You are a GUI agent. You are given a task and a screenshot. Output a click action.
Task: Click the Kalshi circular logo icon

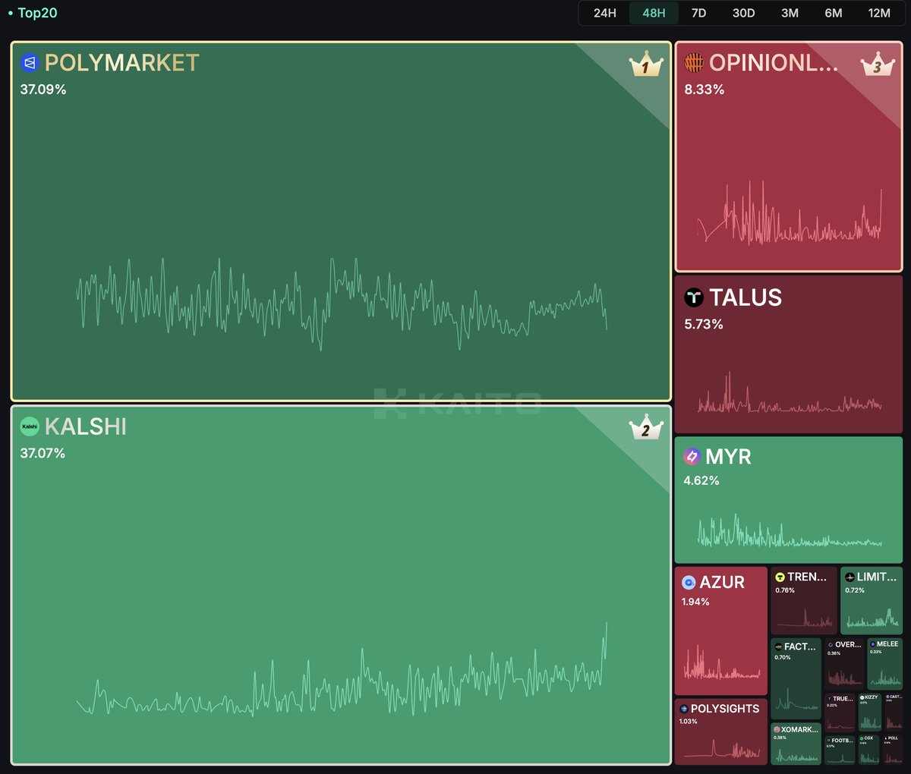coord(30,427)
